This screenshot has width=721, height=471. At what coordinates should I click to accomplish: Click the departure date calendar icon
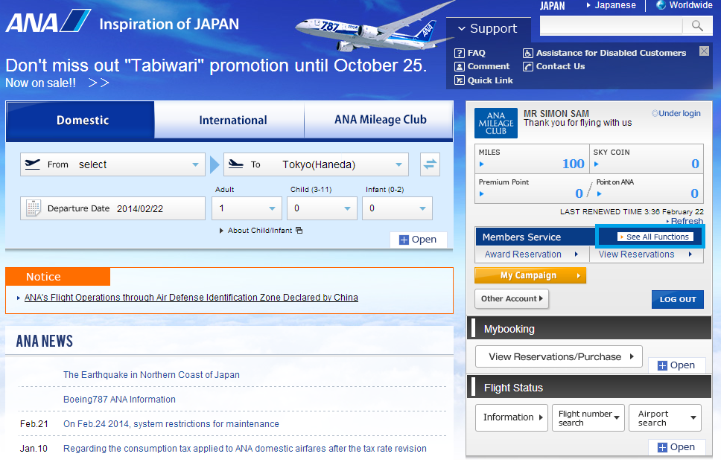click(33, 208)
